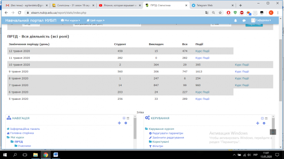Go back in browser history

pos(6,13)
